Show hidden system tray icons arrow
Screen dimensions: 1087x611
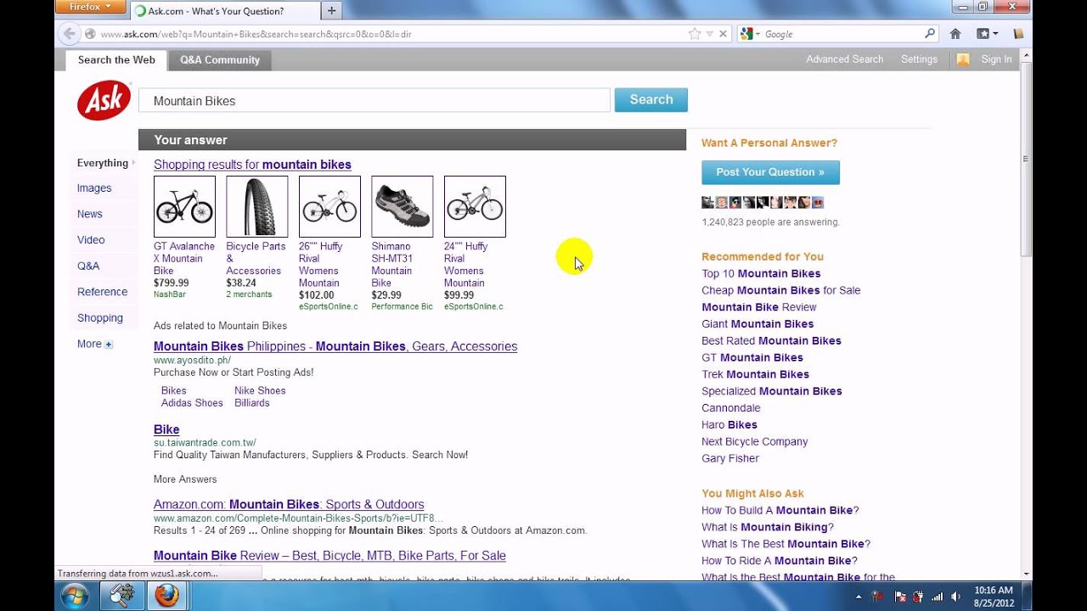click(x=857, y=597)
